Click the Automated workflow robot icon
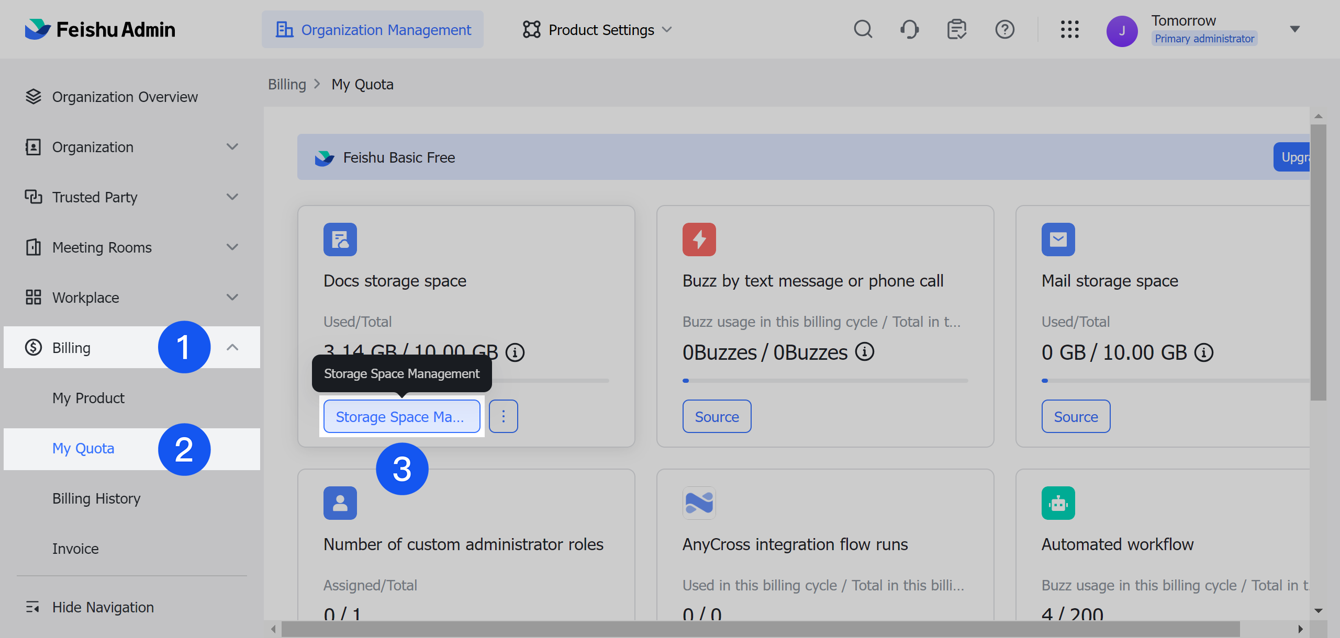 1058,503
